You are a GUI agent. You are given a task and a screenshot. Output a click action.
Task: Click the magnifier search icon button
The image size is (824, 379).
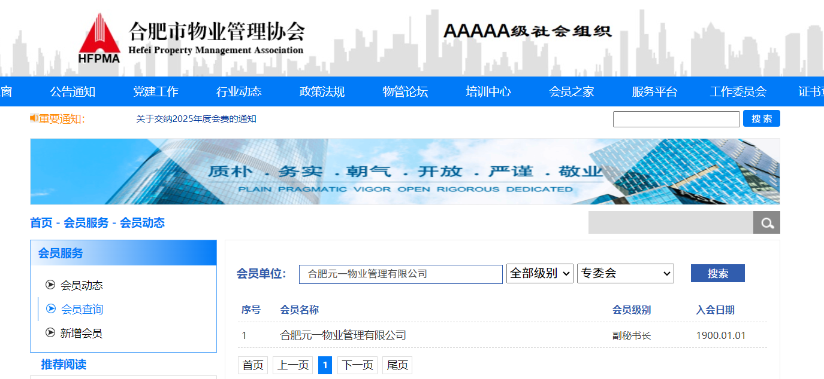(x=766, y=222)
